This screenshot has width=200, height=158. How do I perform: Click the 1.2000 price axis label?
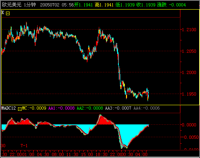[x=189, y=72]
